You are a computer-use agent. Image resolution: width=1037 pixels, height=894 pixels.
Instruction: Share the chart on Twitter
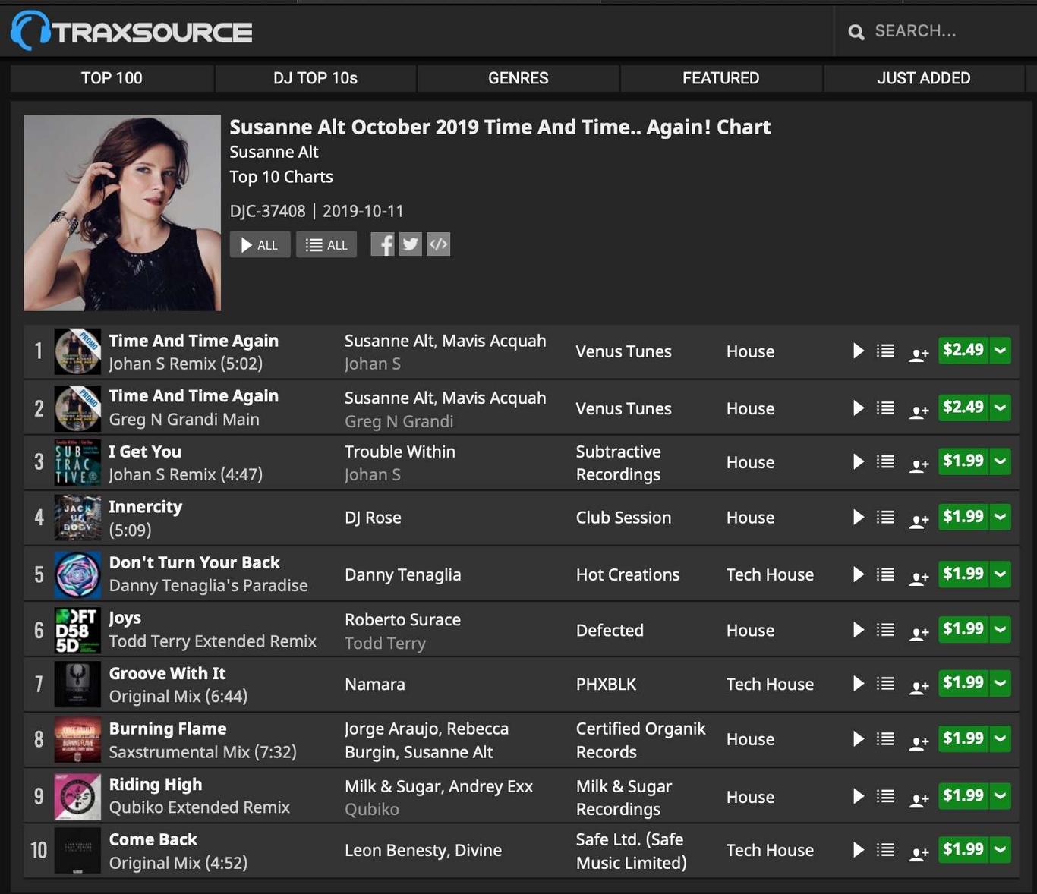tap(411, 244)
